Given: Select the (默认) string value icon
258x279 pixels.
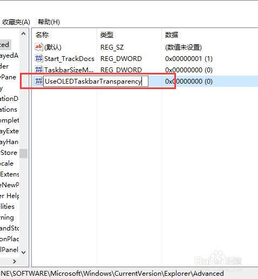Looking at the screenshot, I should click(38, 47).
